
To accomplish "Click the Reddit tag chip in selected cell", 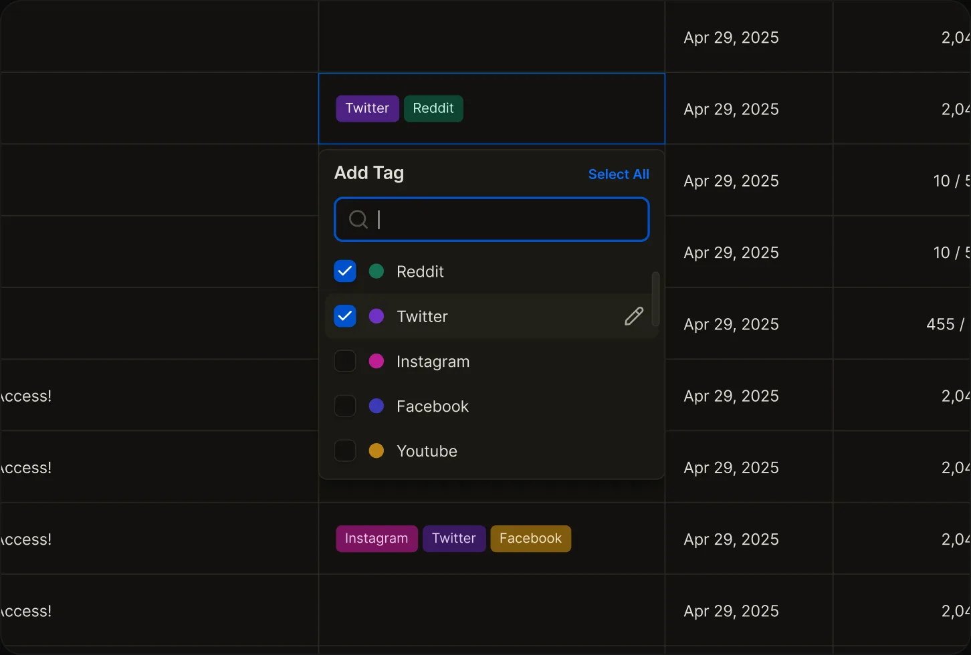I will [433, 108].
